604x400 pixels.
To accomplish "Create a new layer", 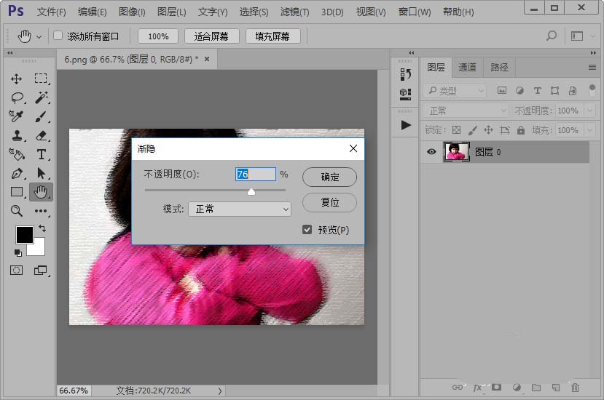I will 555,388.
